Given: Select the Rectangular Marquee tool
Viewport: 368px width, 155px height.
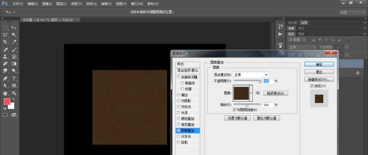Looking at the screenshot, I should coord(5,28).
